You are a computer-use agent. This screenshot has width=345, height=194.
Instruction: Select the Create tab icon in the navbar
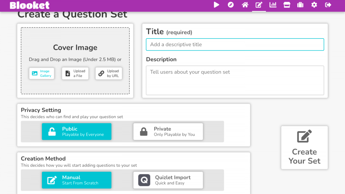point(259,5)
